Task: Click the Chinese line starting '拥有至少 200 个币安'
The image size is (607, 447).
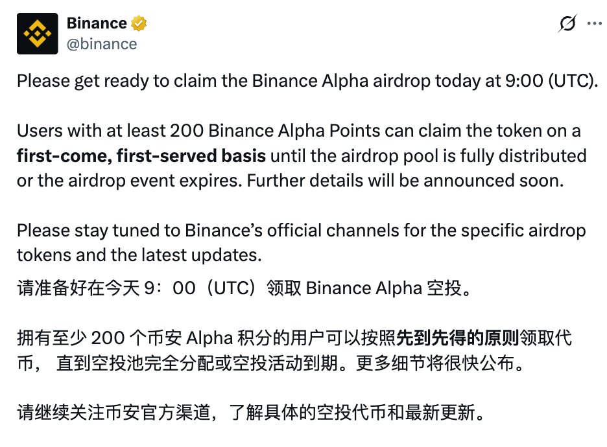Action: (x=294, y=338)
